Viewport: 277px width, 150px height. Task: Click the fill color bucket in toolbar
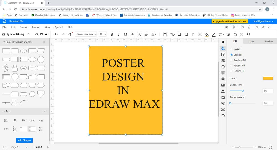pos(207,35)
